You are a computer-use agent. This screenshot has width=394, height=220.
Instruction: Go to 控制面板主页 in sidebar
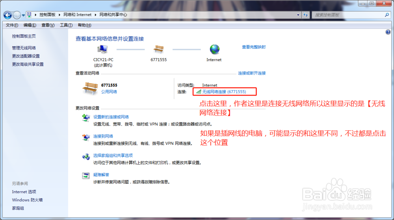24,36
